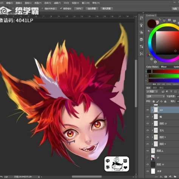179x179 pixels.
Task: Filter layers by shape layers icon
Action: [x=175, y=92]
